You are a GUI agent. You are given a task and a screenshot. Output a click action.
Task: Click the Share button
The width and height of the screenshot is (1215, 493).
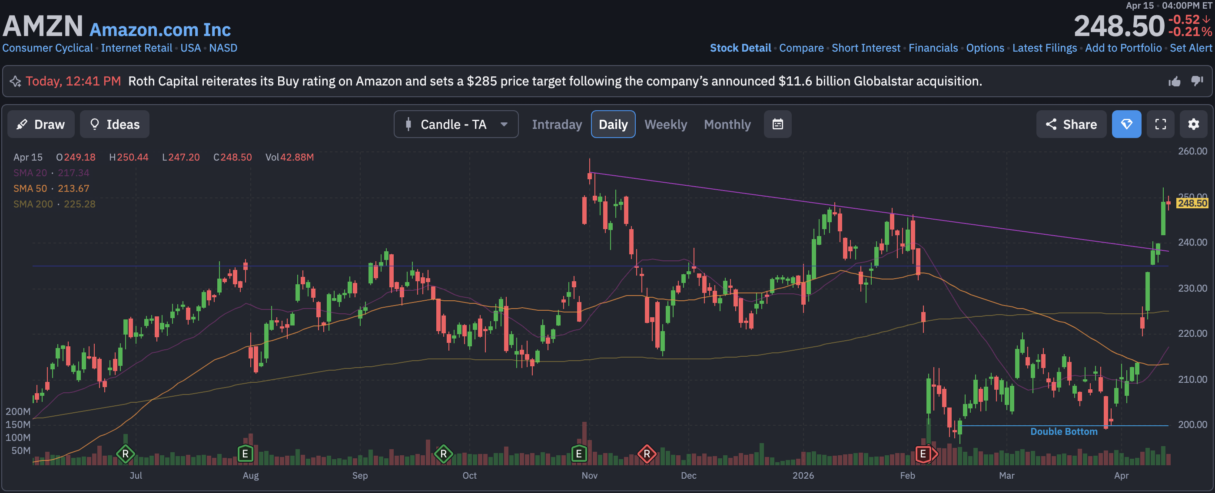coord(1071,124)
